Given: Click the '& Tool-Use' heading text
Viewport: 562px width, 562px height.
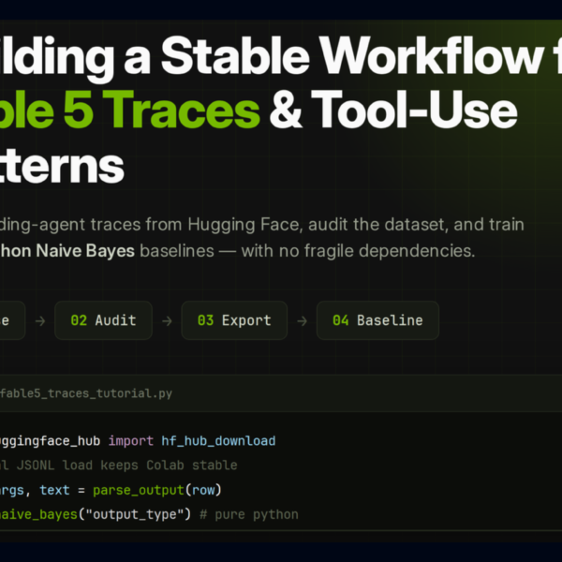Looking at the screenshot, I should 393,110.
